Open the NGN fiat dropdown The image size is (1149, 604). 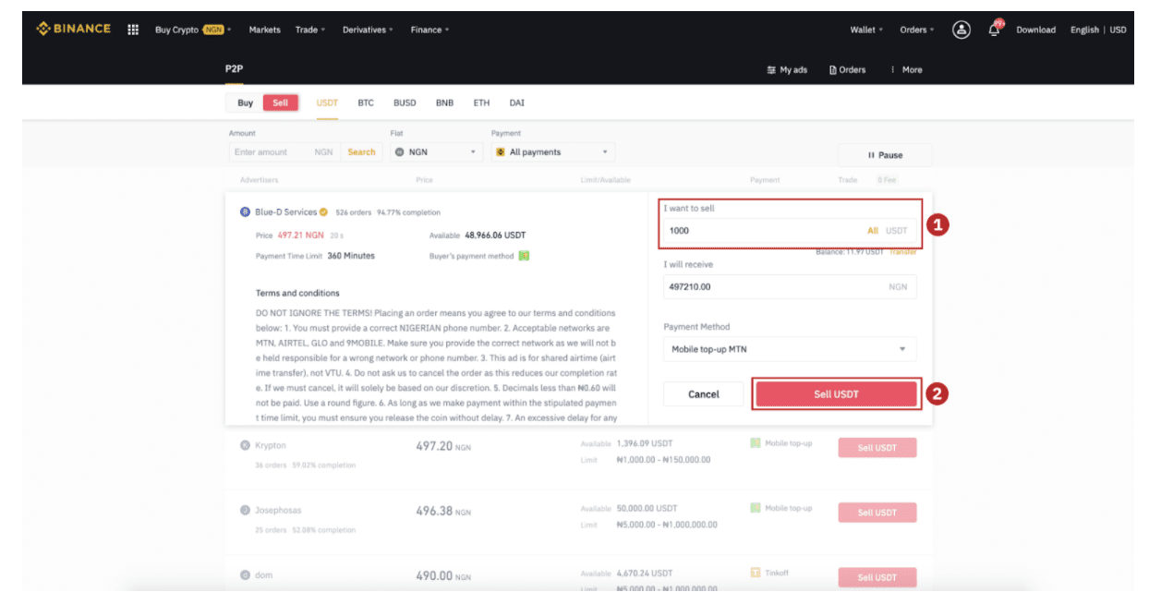[x=437, y=152]
